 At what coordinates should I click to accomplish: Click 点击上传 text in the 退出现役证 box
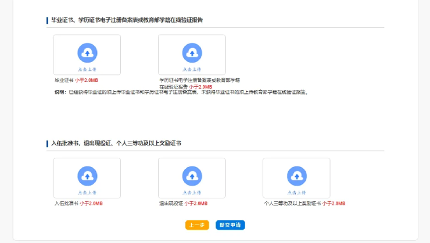point(192,192)
